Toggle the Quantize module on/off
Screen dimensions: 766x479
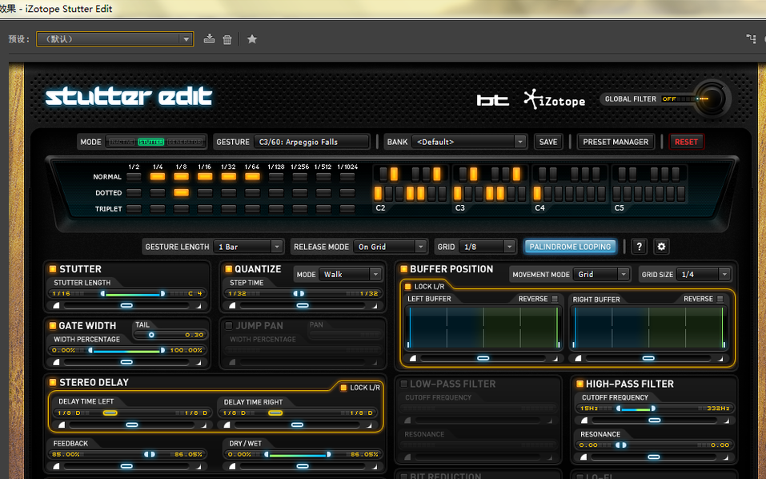point(228,269)
